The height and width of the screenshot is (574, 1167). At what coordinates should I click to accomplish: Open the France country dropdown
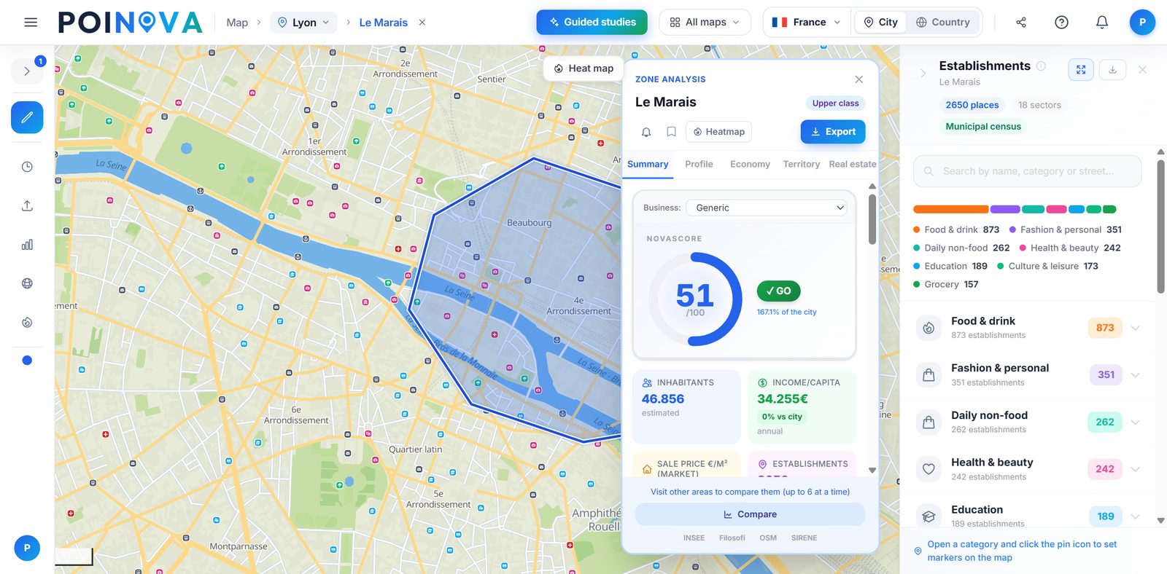click(806, 23)
